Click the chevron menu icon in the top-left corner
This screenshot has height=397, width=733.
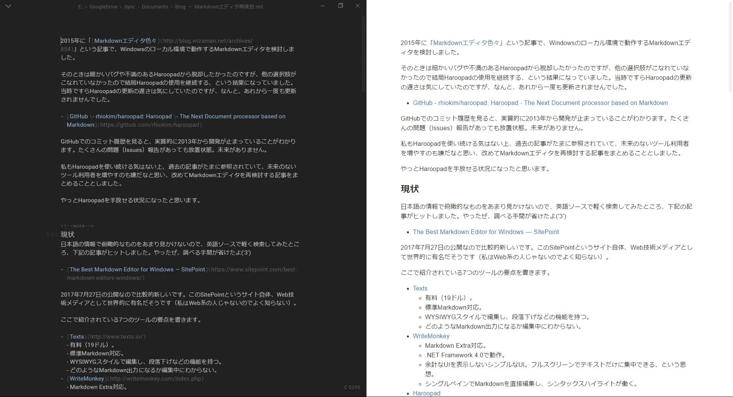pos(8,6)
